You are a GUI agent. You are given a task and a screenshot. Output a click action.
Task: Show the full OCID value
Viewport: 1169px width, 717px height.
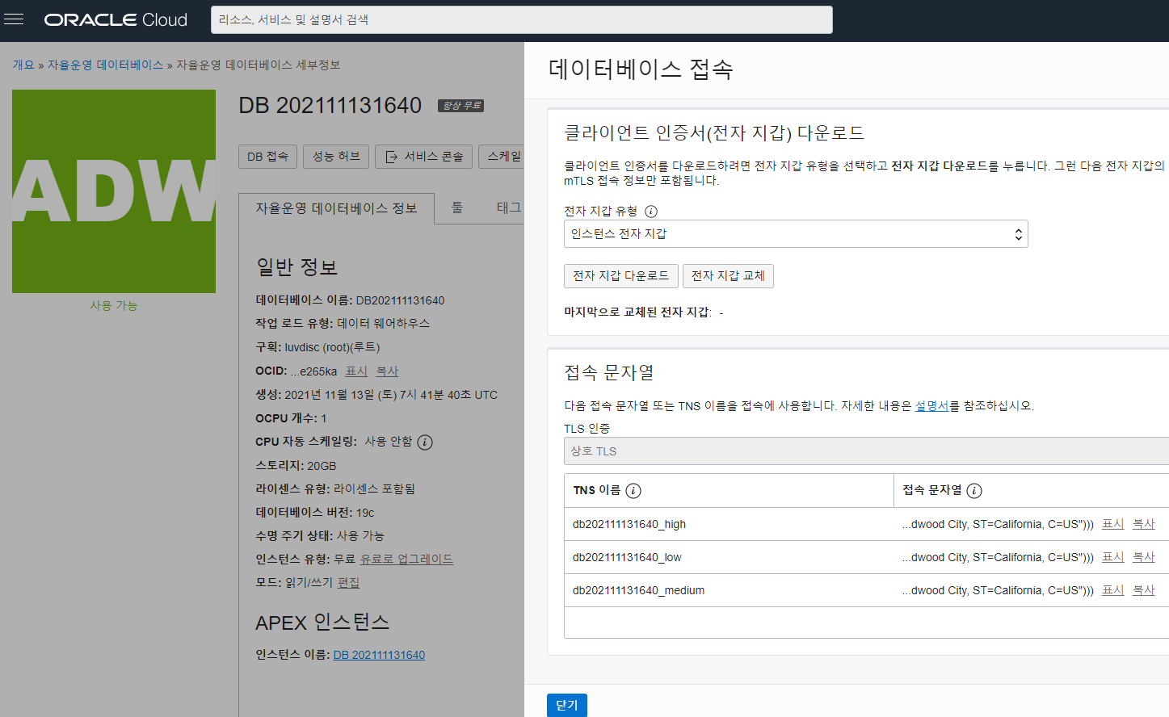[x=356, y=371]
